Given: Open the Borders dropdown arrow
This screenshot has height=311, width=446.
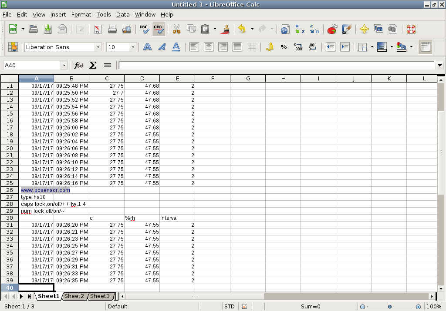Looking at the screenshot, I should pyautogui.click(x=372, y=47).
